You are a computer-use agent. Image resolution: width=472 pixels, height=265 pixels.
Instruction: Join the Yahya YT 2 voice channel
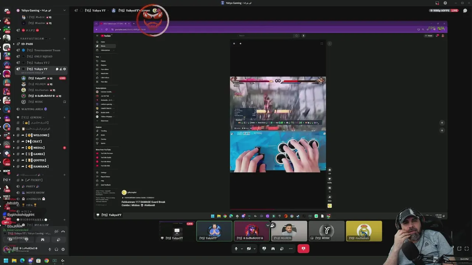click(41, 63)
